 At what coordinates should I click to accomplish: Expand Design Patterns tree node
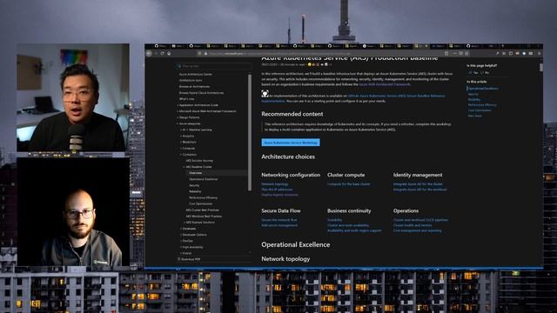178,117
